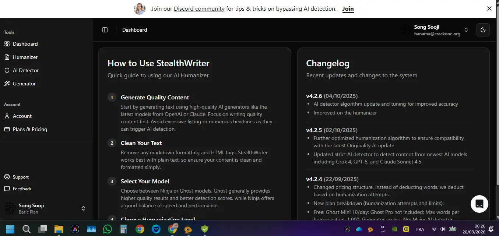Click the Select Your Model step heading
Image resolution: width=499 pixels, height=236 pixels.
click(x=145, y=182)
